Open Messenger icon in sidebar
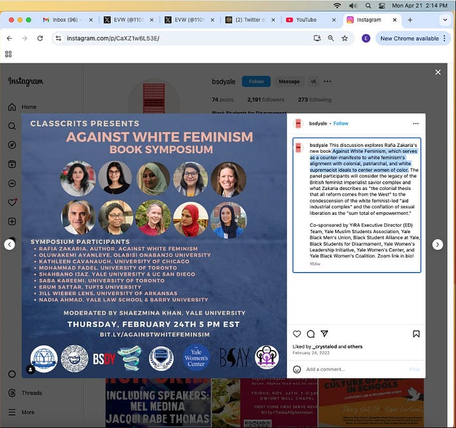Screen dimensions: 456x428 pyautogui.click(x=12, y=184)
